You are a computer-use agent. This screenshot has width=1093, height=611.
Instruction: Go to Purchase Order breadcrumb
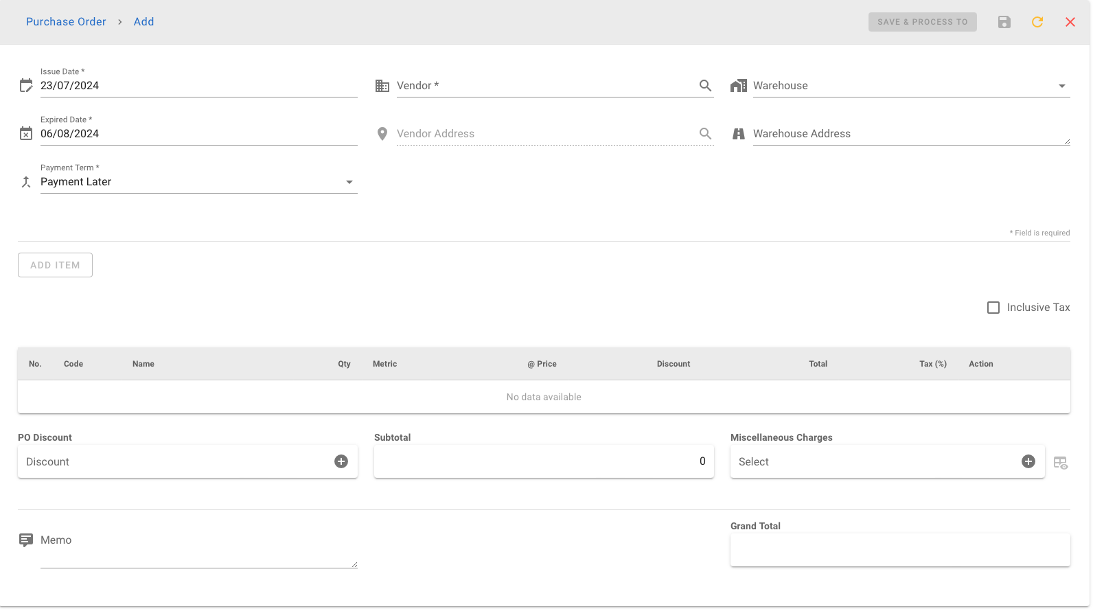pos(66,22)
